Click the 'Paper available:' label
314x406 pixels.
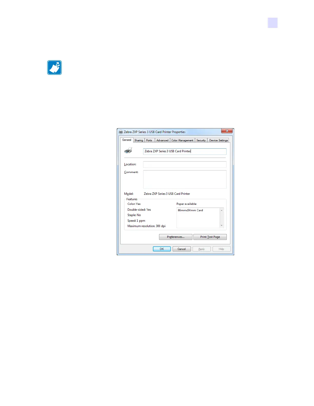187,204
